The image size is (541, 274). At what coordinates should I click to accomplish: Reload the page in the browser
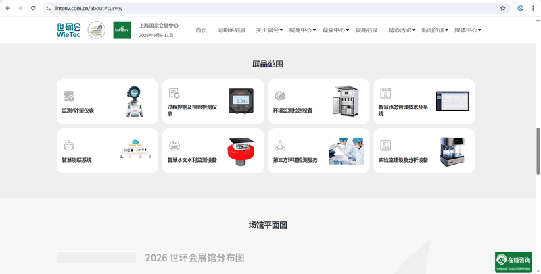[33, 8]
